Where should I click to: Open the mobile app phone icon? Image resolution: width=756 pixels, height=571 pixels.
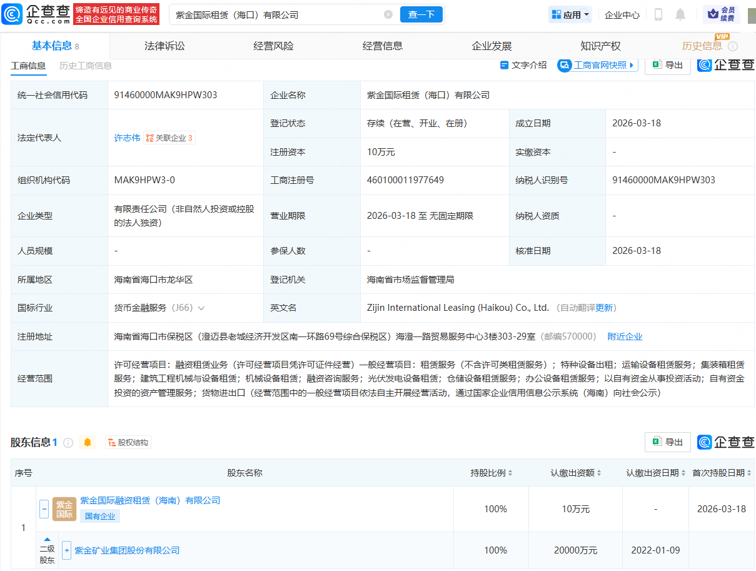coord(658,14)
